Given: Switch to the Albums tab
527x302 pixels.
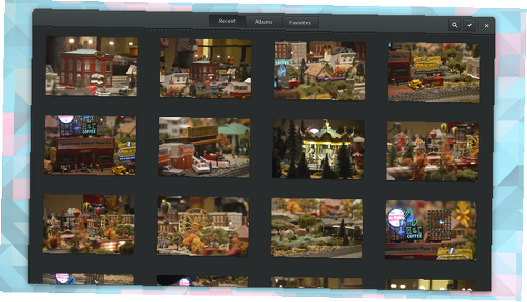Looking at the screenshot, I should [x=263, y=22].
